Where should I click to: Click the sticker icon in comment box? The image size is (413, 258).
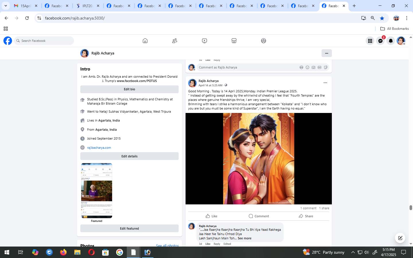pos(326,67)
